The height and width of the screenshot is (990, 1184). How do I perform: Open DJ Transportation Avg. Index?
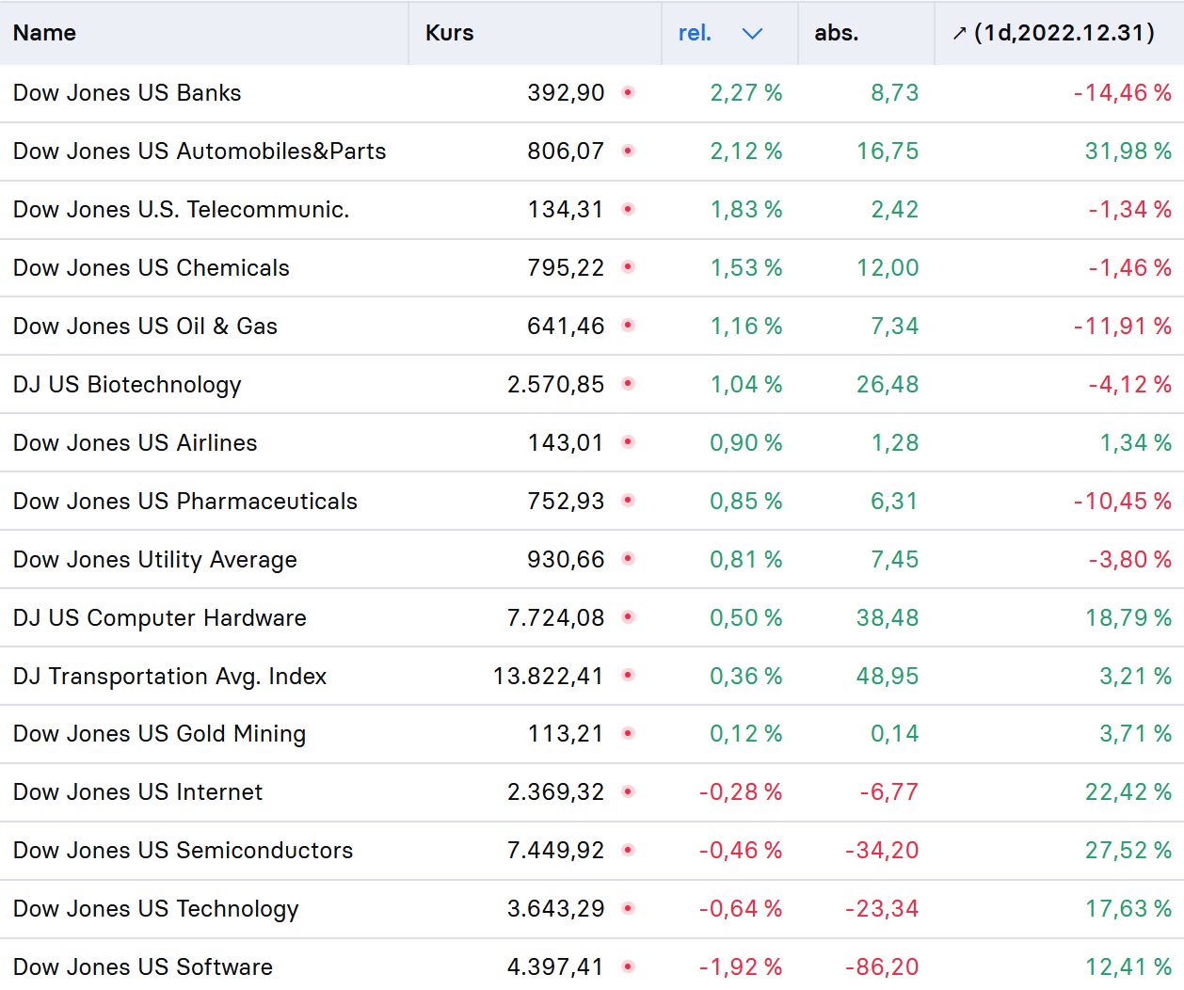click(170, 676)
